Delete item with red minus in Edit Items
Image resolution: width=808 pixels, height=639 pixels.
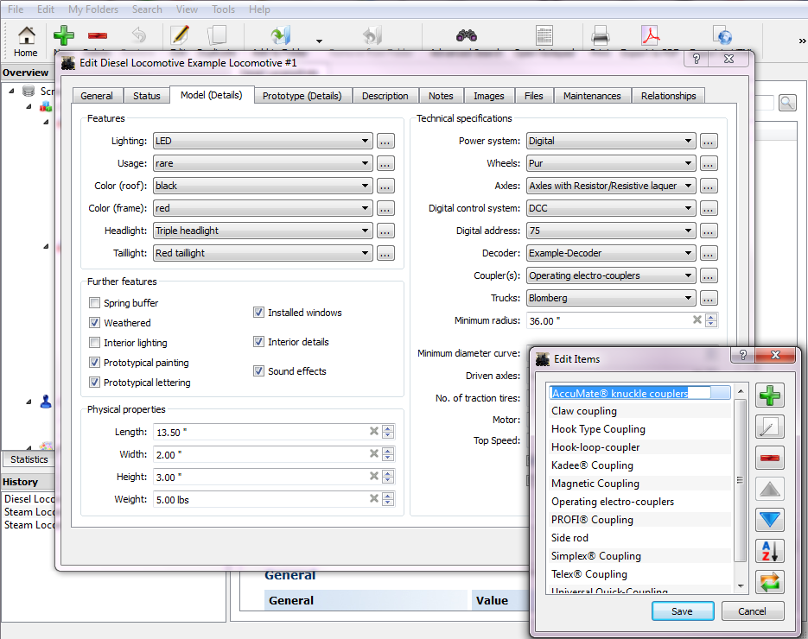[x=770, y=458]
